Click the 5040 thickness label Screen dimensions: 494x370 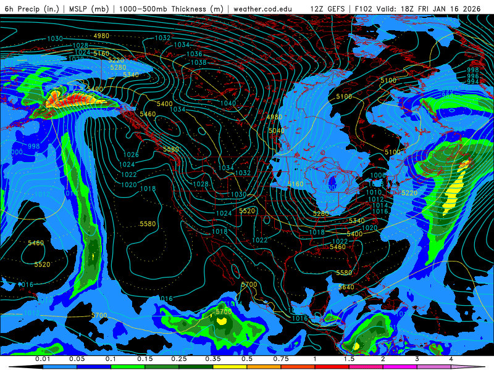tap(276, 130)
